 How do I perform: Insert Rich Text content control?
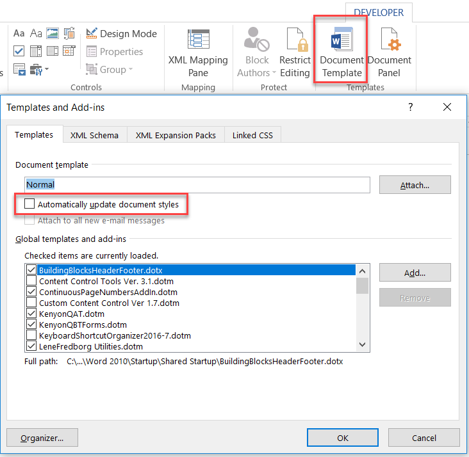[x=19, y=33]
